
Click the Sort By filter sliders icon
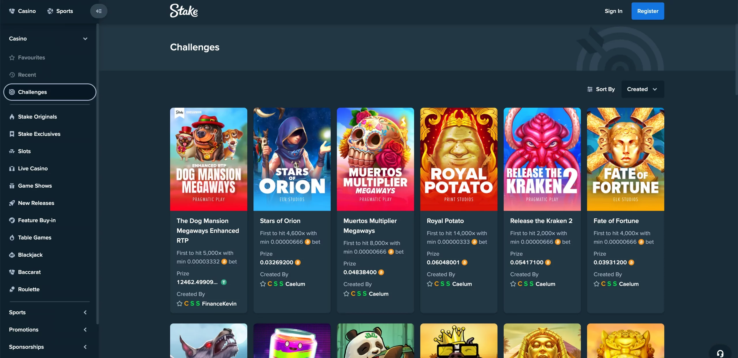tap(590, 89)
